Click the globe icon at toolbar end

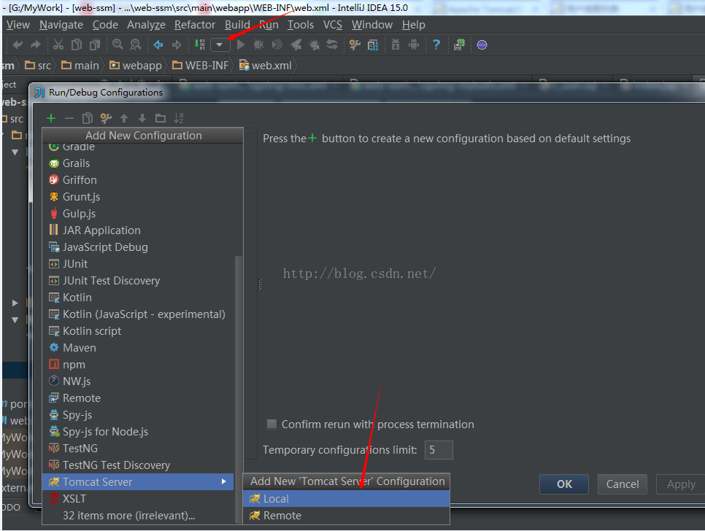482,44
